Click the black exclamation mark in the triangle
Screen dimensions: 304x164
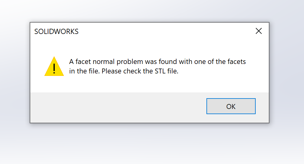click(54, 68)
